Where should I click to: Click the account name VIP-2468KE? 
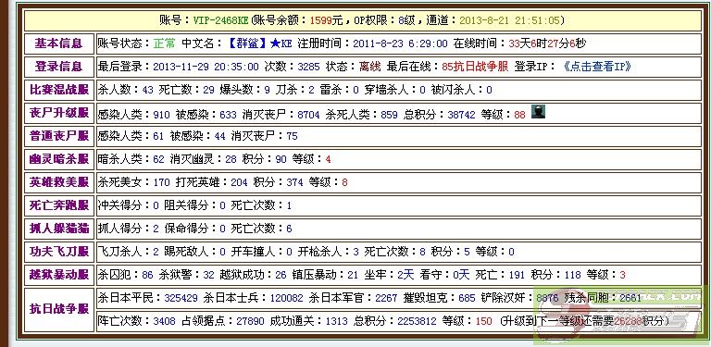[x=221, y=20]
